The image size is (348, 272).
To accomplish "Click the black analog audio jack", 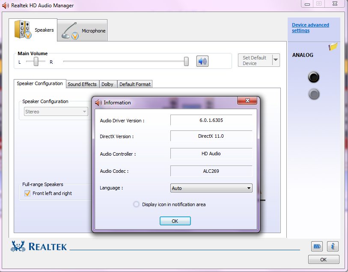I will coord(314,77).
